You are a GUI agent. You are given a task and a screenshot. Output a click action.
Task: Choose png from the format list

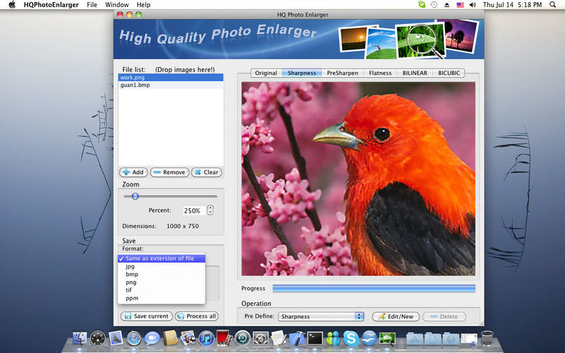point(162,282)
